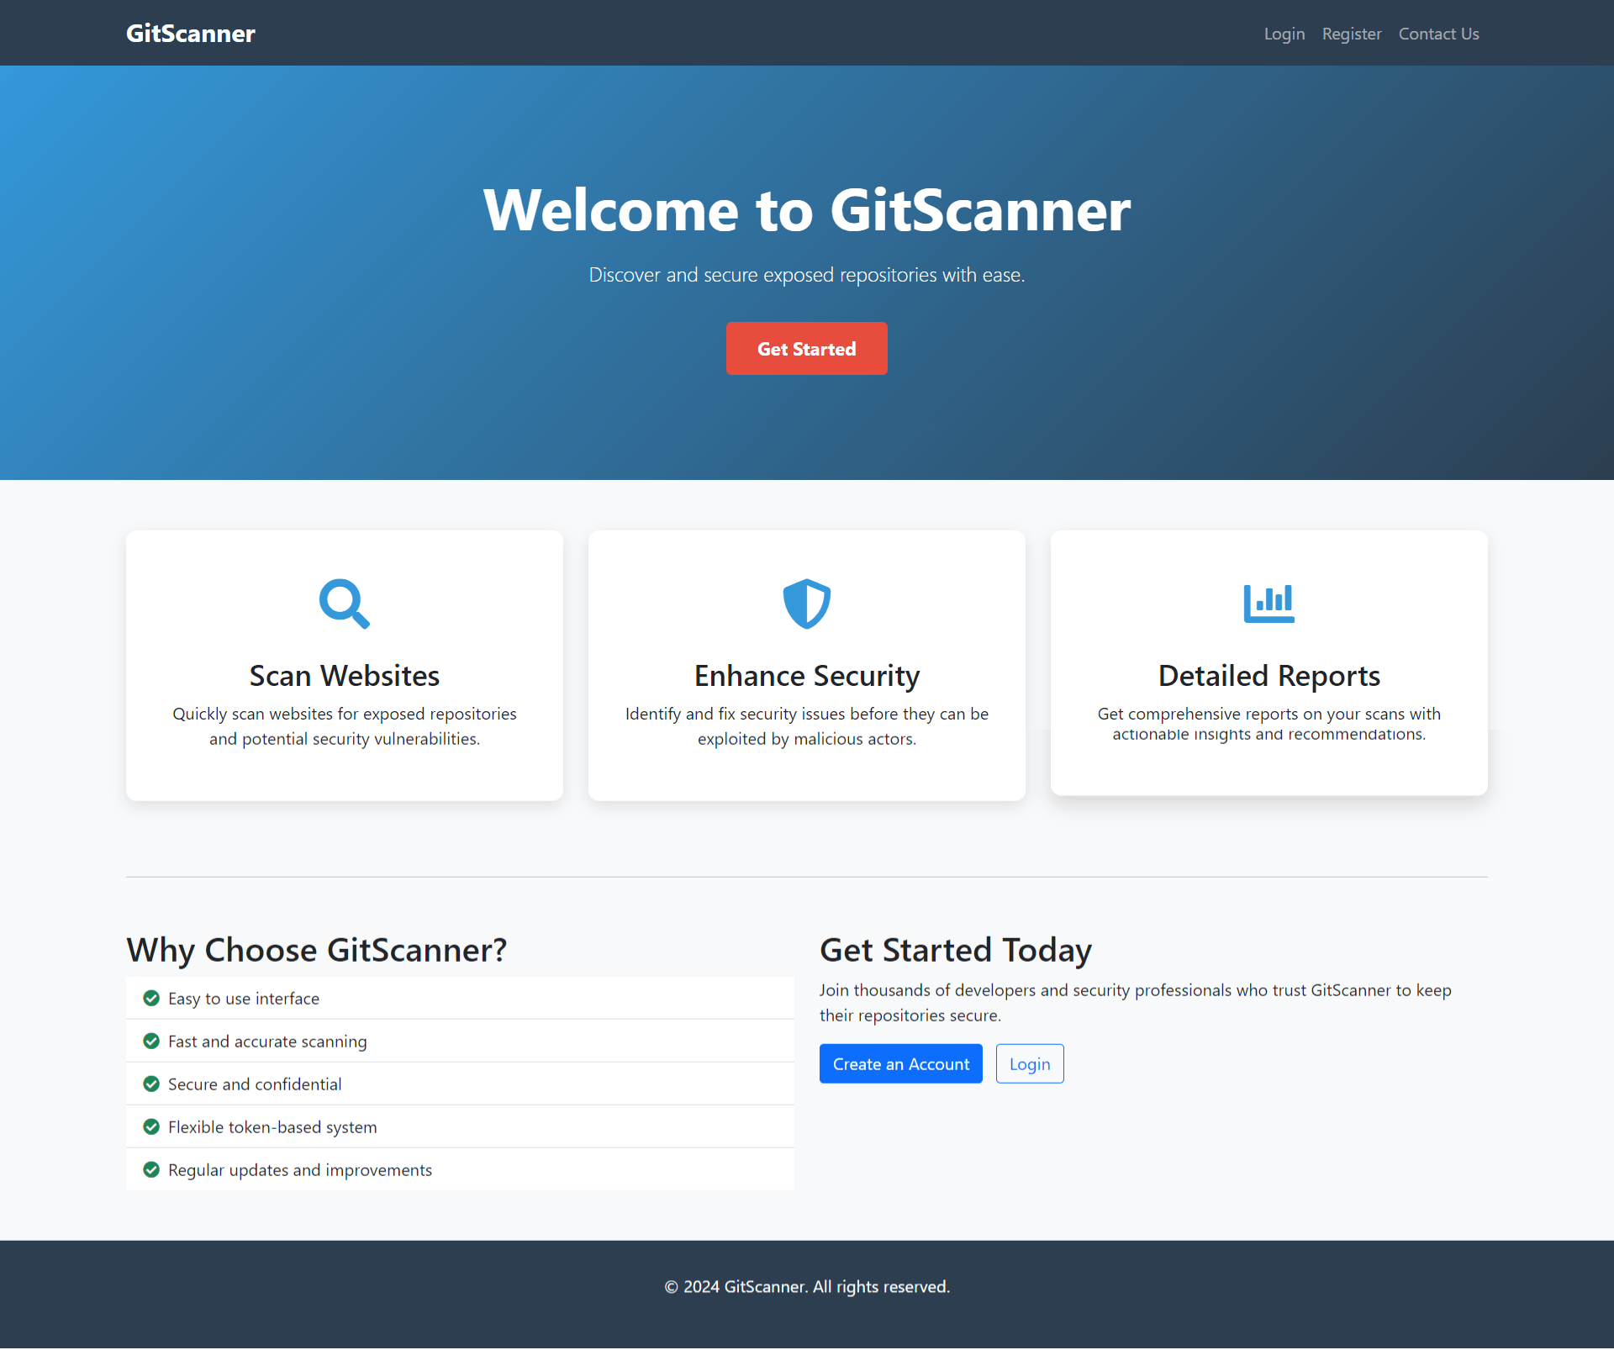Viewport: 1614px width, 1350px height.
Task: Click the GitScanner brand logo
Action: coord(191,33)
